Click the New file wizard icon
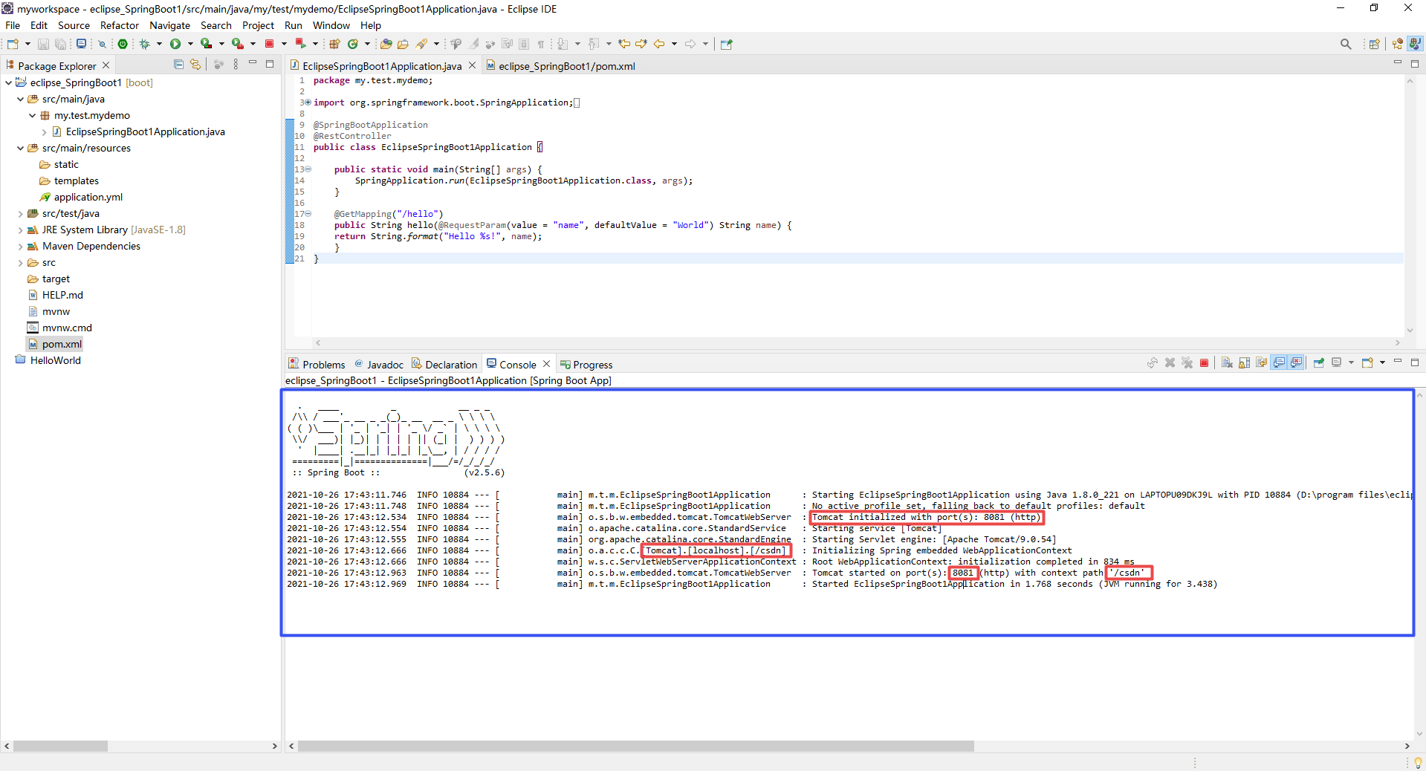Screen dimensions: 1426x771 13,45
